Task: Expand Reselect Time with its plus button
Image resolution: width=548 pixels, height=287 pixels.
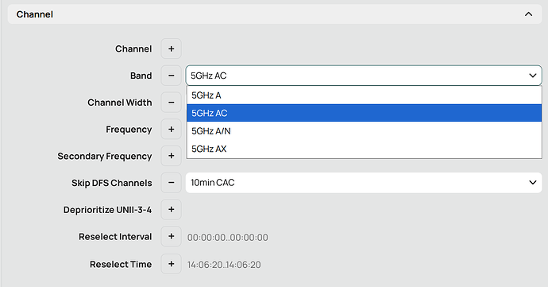Action: click(172, 264)
